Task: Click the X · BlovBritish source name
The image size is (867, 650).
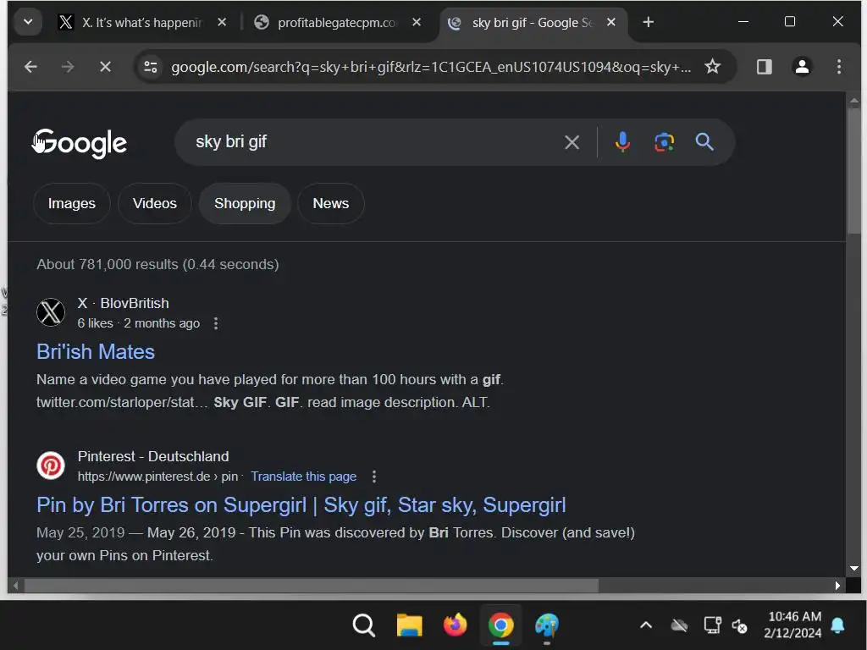Action: click(124, 304)
